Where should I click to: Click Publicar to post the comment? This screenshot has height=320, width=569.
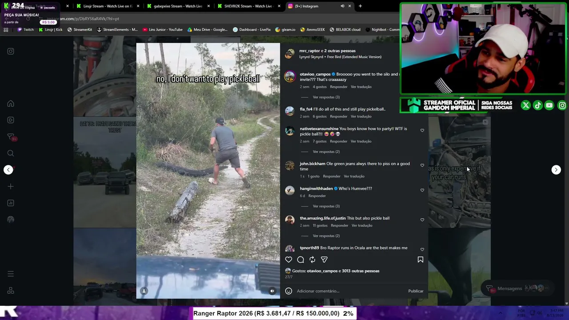point(416,291)
